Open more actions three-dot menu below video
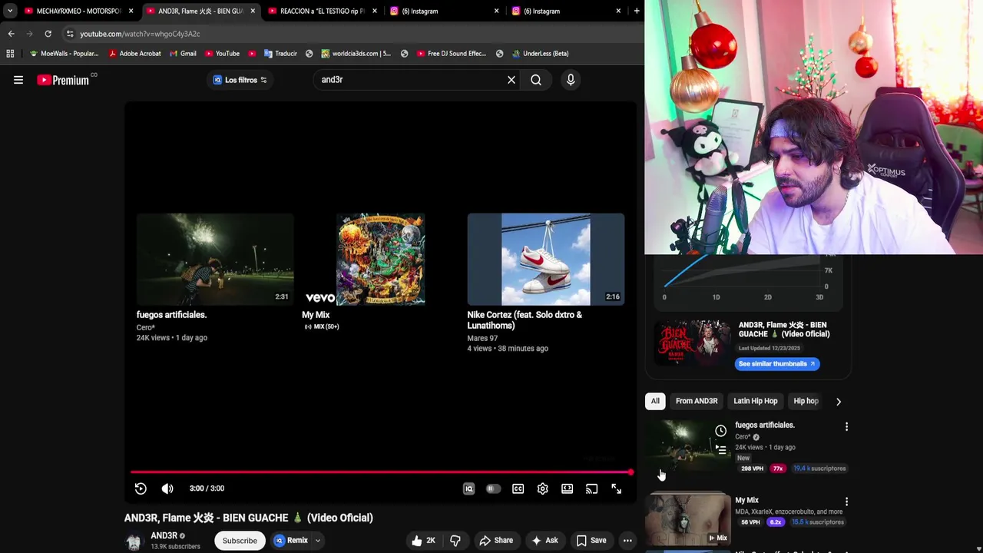Image resolution: width=983 pixels, height=553 pixels. pos(627,541)
